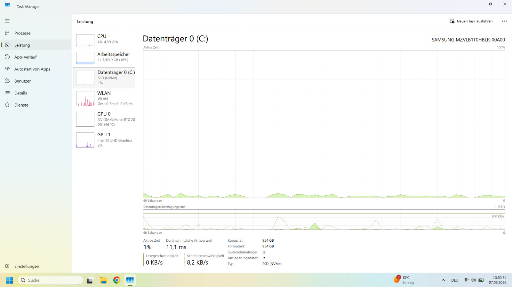Click the Formatiert 954 GB value
This screenshot has width=512, height=287.
point(268,246)
